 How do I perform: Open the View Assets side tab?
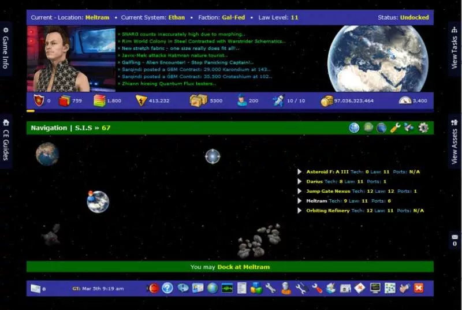pyautogui.click(x=454, y=141)
